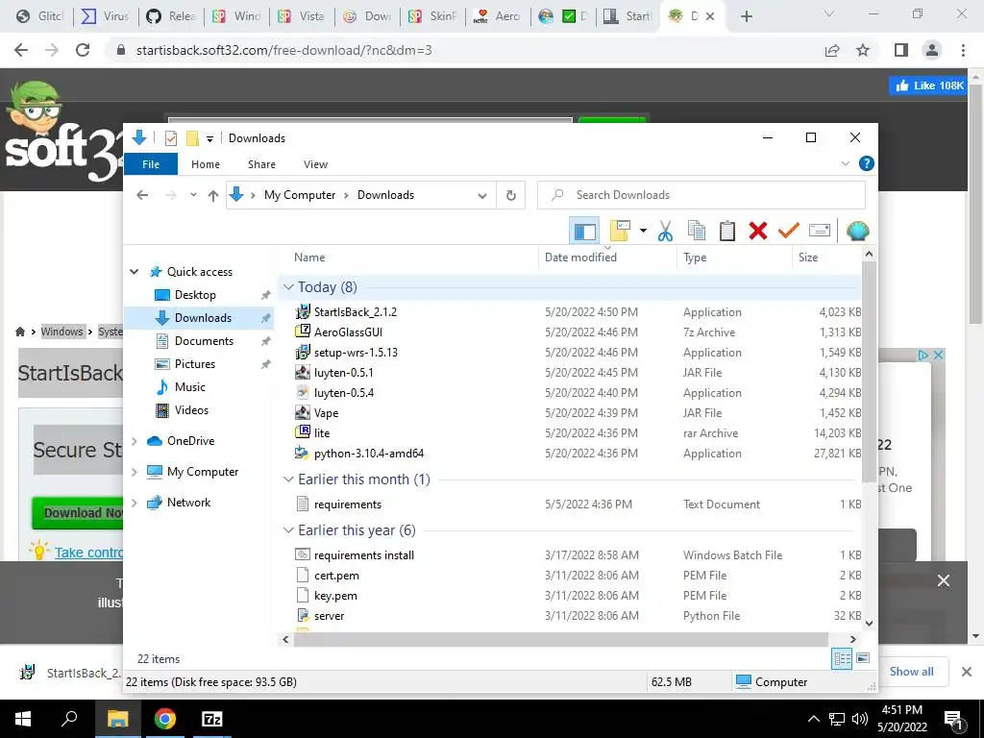Select Pictures in navigation pane

click(x=194, y=364)
